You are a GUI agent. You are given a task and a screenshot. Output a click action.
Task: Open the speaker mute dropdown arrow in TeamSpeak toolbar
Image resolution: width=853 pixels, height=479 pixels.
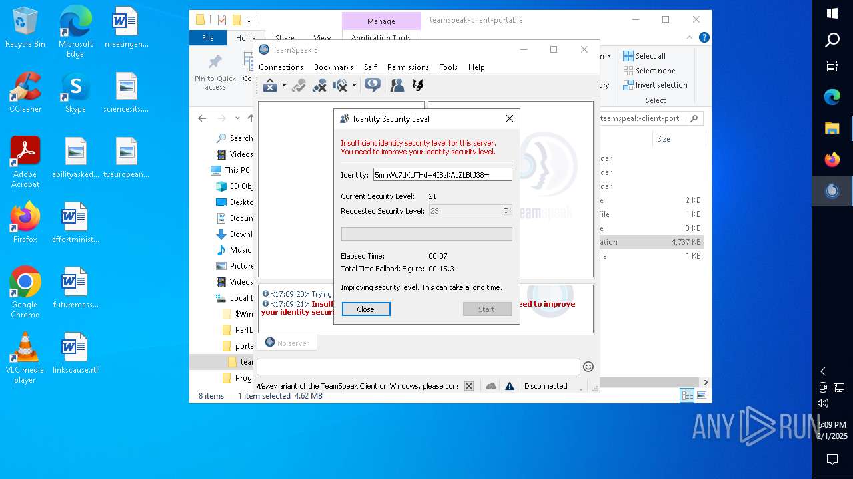[354, 85]
